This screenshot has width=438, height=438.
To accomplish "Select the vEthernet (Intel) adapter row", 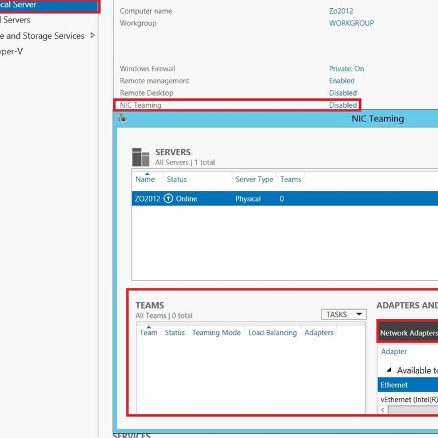I will click(408, 399).
